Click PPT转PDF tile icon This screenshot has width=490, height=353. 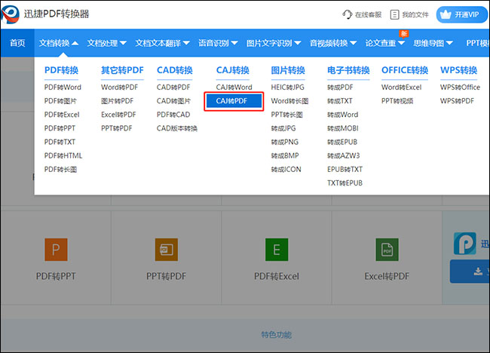[x=167, y=250]
